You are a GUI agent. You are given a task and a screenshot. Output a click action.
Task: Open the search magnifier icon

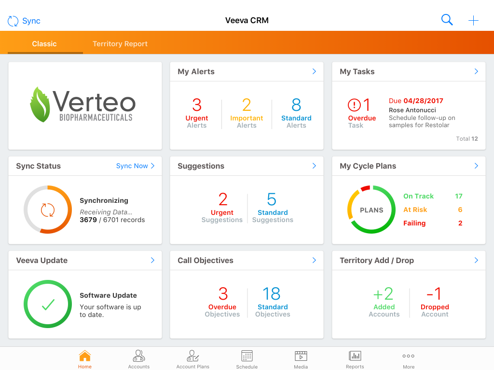pos(447,20)
